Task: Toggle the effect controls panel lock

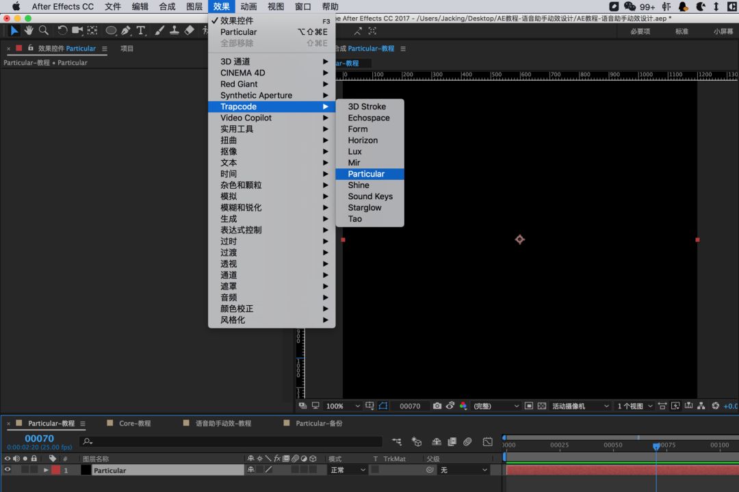Action: pos(31,48)
